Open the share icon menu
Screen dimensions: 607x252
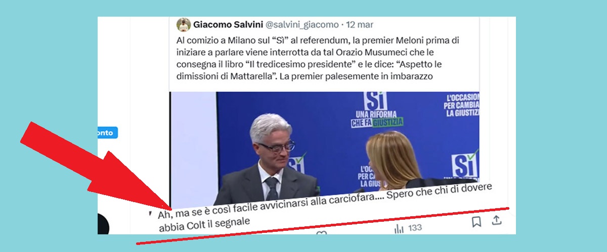pyautogui.click(x=497, y=220)
